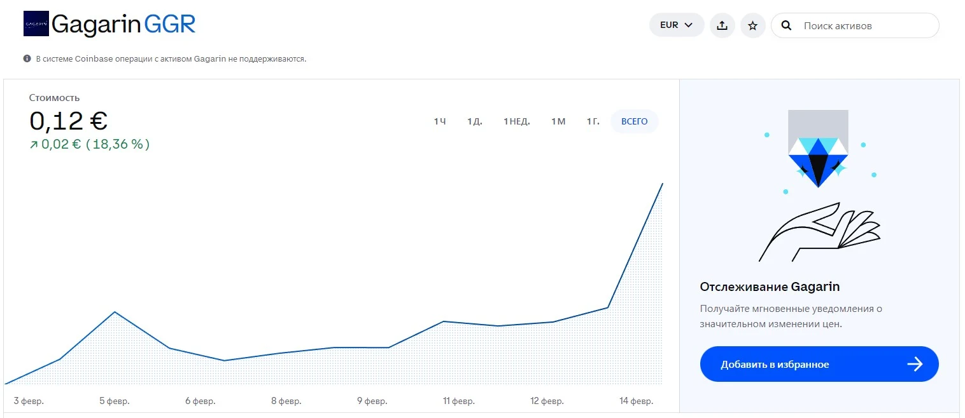Click the Добавить в избранное button
This screenshot has height=418, width=965.
coord(819,364)
